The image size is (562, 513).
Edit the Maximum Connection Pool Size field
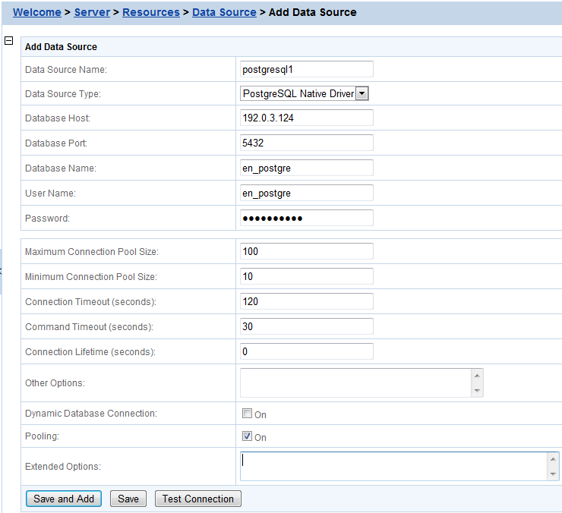[x=306, y=251]
